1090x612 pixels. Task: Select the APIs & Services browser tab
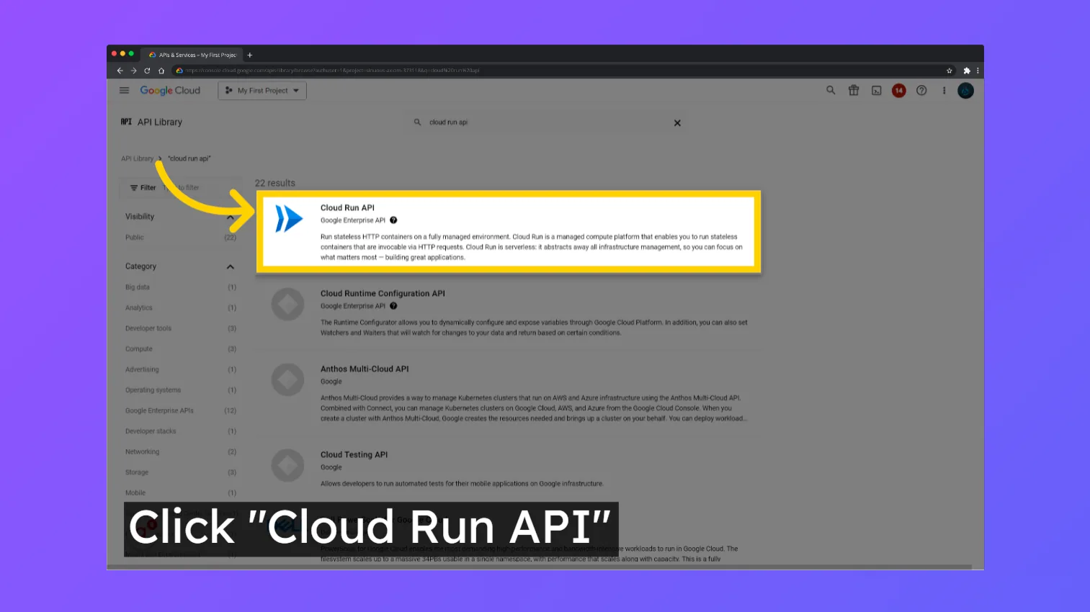tap(192, 55)
